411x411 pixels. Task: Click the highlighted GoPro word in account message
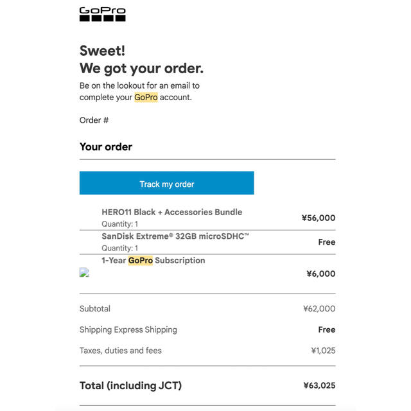pos(146,97)
